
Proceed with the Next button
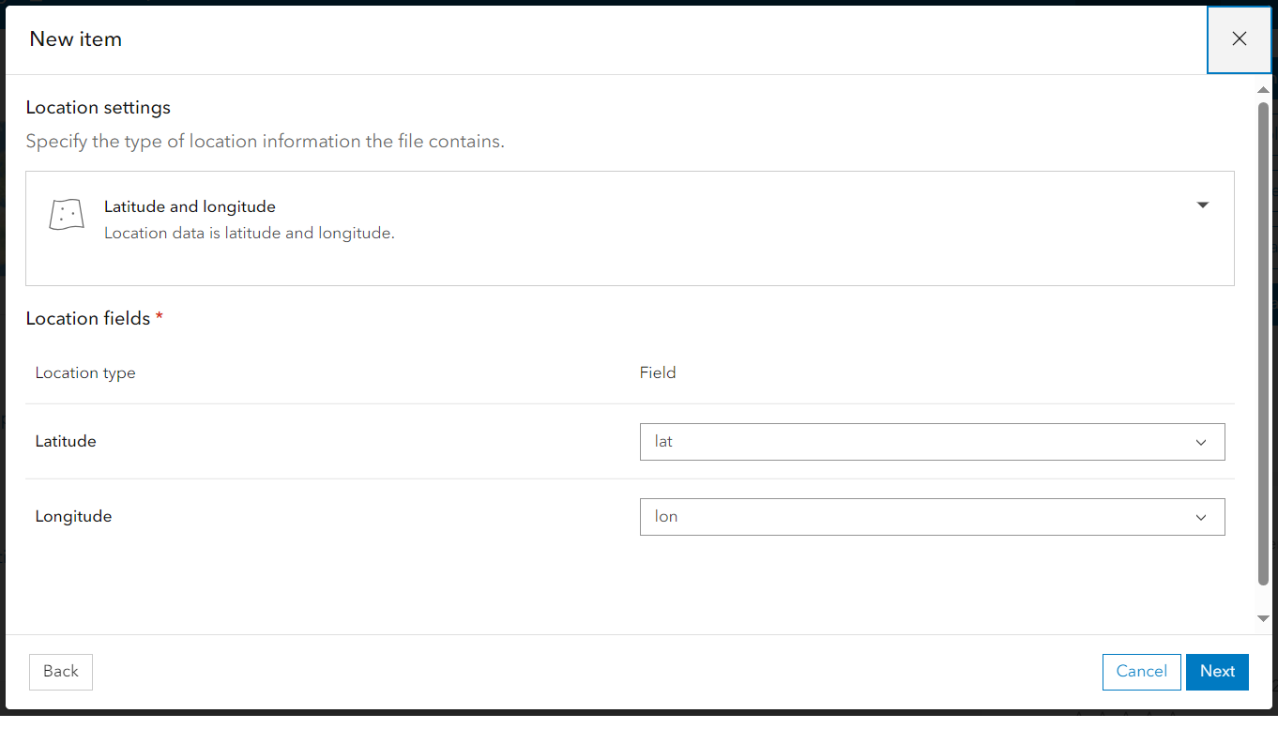pos(1217,672)
